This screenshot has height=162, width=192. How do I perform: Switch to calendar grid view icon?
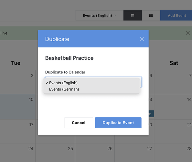click(x=133, y=16)
